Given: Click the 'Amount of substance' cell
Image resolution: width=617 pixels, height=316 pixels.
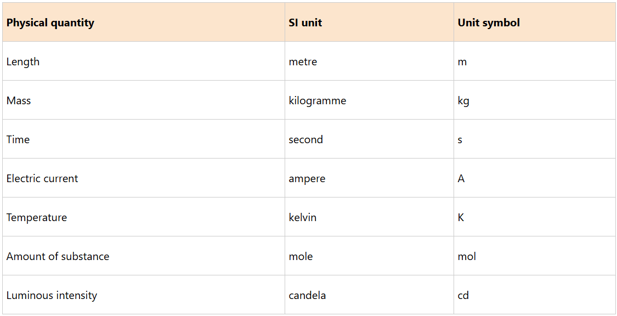Looking at the screenshot, I should [x=58, y=257].
